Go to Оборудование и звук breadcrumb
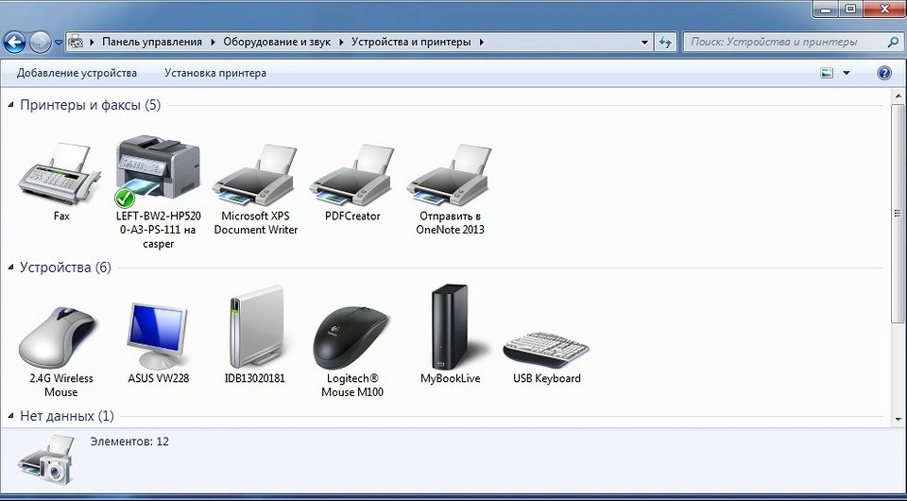907x501 pixels. [277, 42]
